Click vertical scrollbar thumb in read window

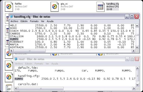coord(137,76)
